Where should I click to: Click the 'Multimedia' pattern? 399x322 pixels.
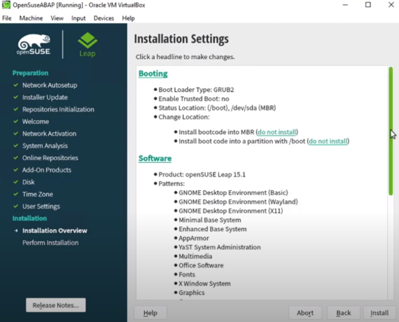tap(196, 256)
